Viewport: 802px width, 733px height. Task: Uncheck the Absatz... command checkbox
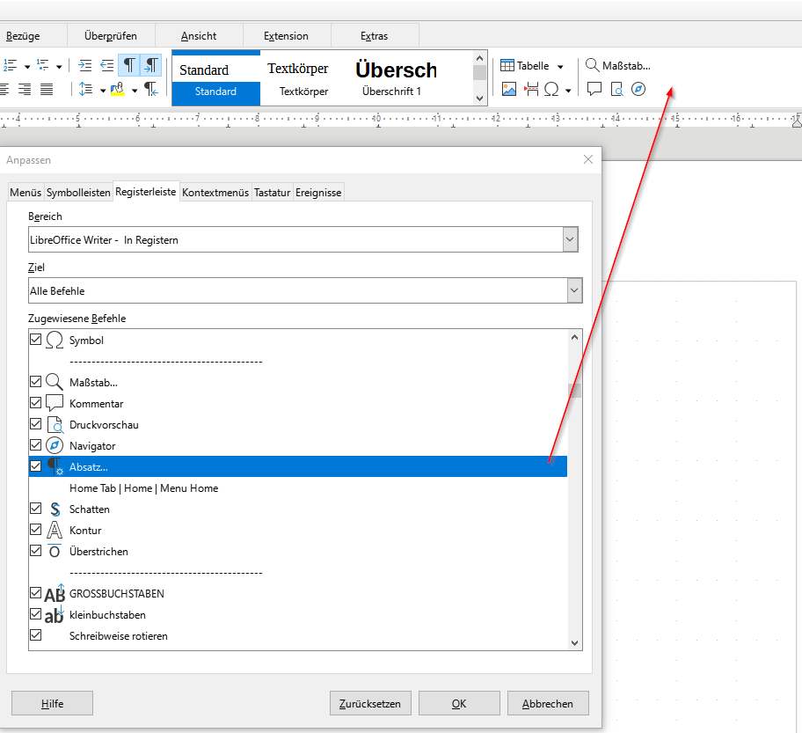pyautogui.click(x=36, y=465)
